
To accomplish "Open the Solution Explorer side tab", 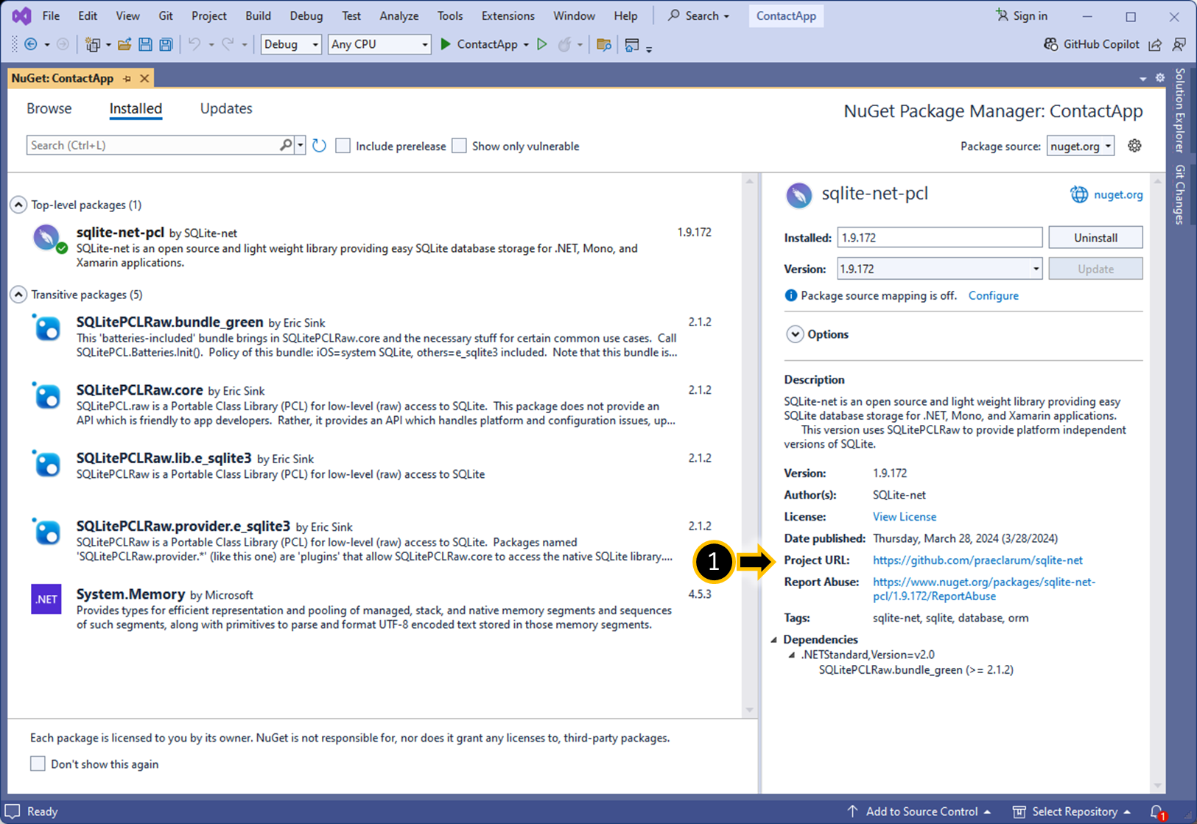I will click(1180, 110).
